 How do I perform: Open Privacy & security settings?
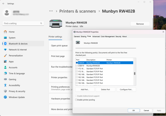[x=23, y=91]
